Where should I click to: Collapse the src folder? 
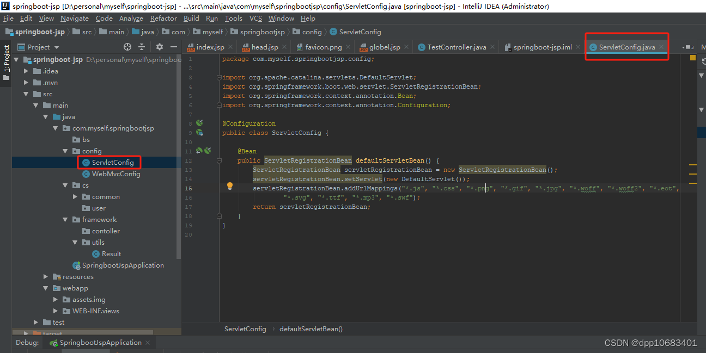click(x=26, y=94)
